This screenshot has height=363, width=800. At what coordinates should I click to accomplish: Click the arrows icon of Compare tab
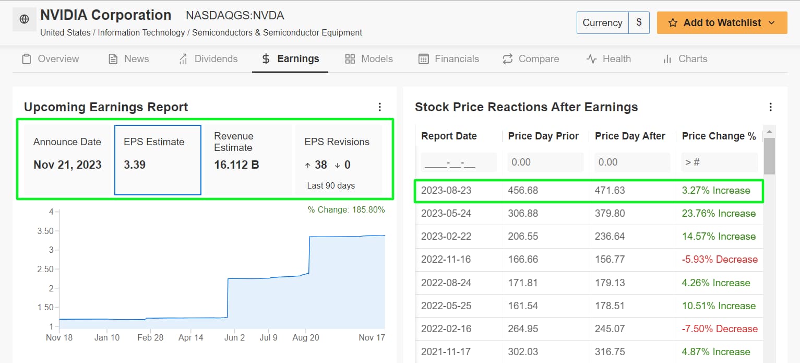tap(507, 59)
